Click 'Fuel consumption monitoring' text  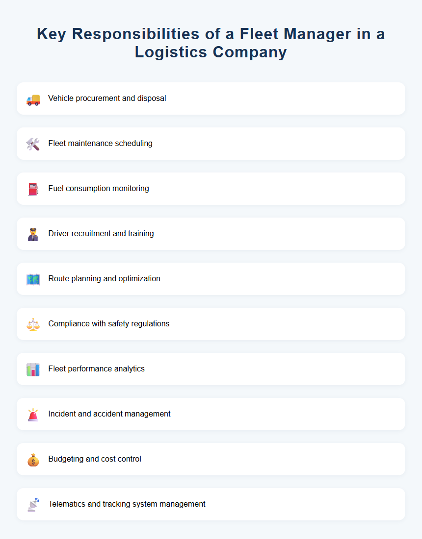[99, 189]
